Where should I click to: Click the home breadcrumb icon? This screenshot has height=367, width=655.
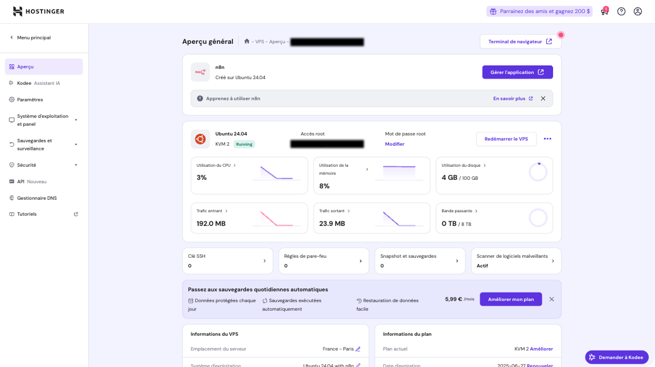247,41
